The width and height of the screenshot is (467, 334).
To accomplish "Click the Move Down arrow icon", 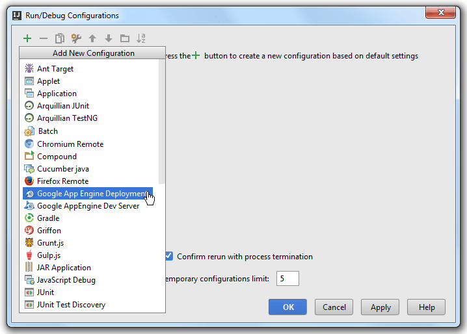I will 109,39.
